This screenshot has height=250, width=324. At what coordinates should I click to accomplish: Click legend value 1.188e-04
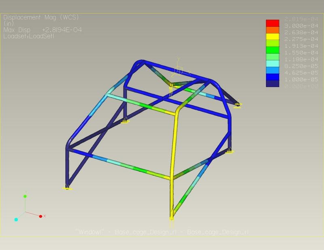(x=301, y=59)
